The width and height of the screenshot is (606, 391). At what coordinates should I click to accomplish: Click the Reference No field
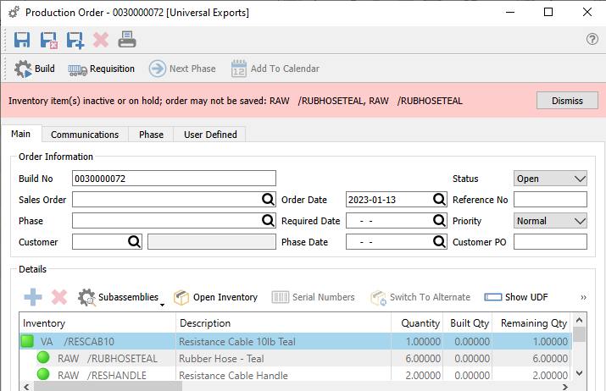pyautogui.click(x=550, y=200)
